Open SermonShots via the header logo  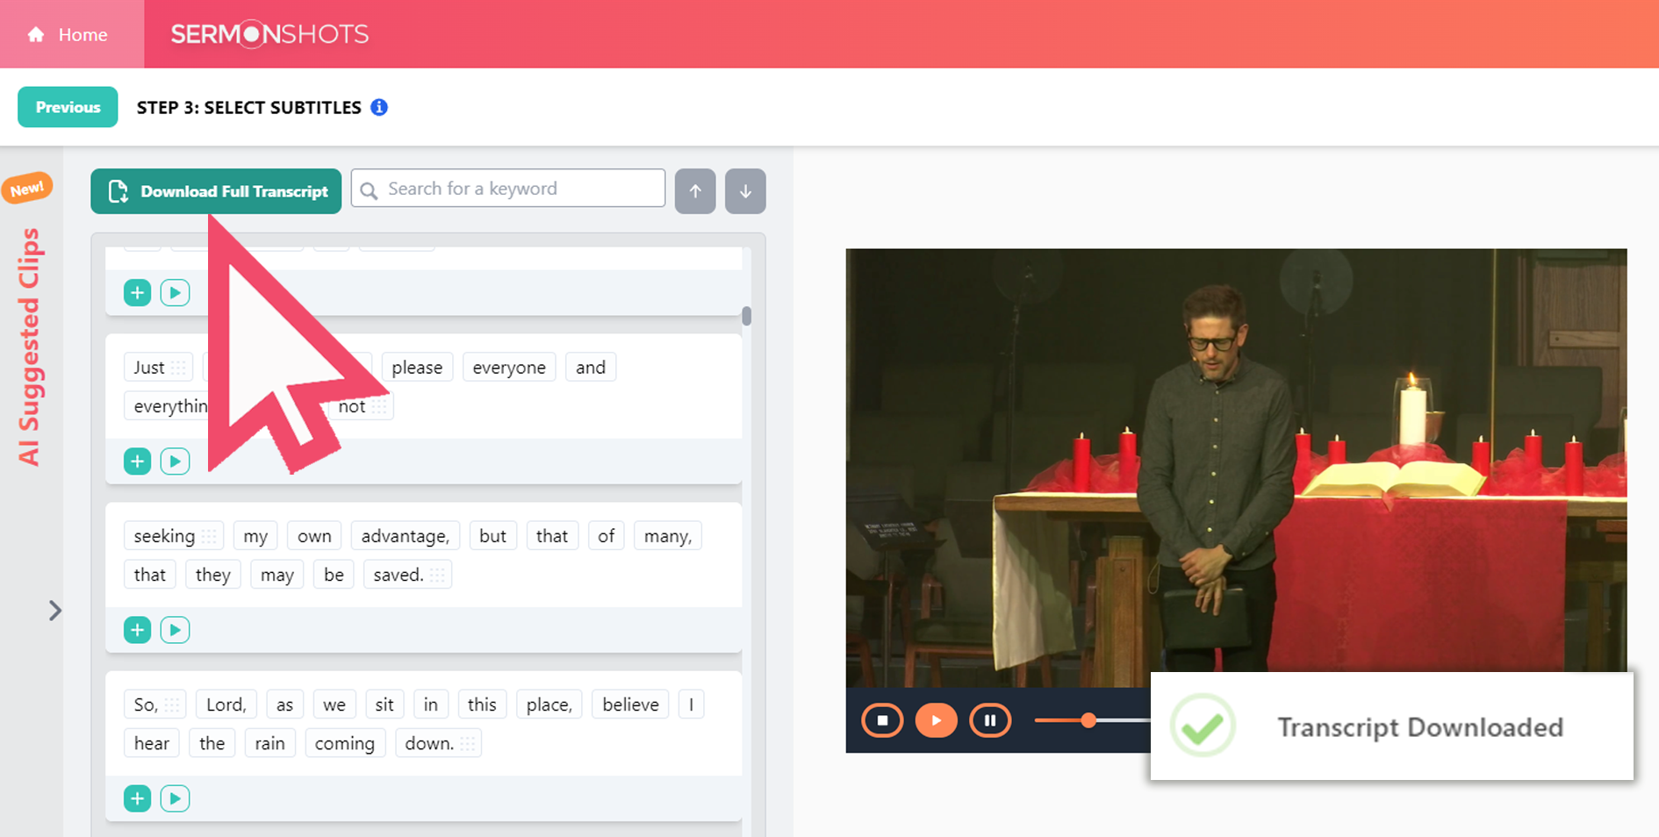[269, 33]
